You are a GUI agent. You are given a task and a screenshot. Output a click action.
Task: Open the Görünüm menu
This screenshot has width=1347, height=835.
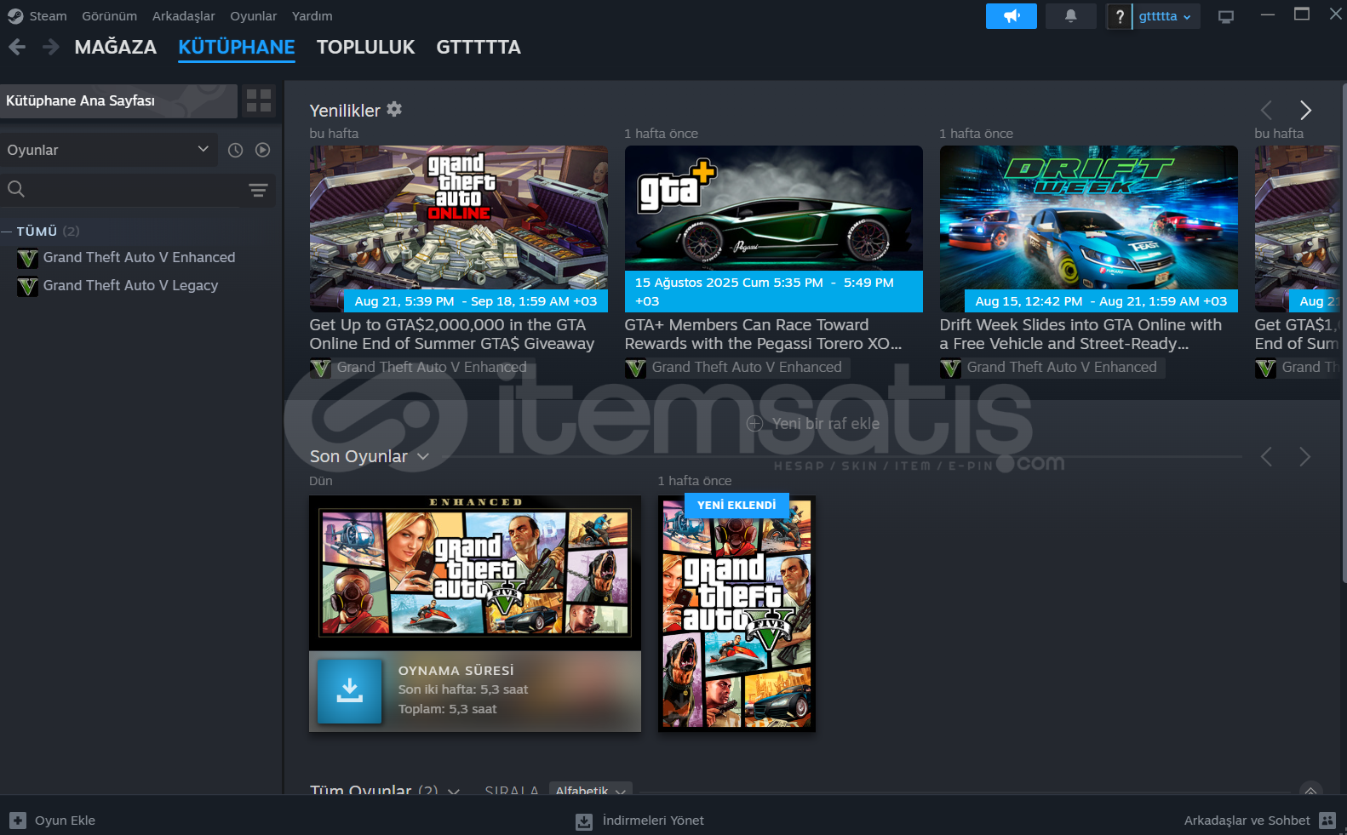109,16
